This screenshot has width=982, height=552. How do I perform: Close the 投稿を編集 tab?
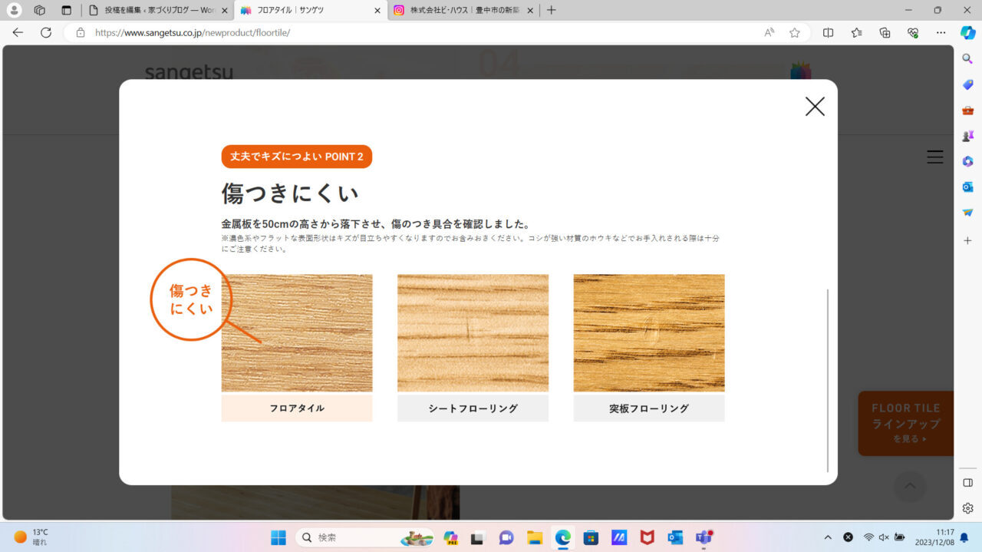click(225, 11)
